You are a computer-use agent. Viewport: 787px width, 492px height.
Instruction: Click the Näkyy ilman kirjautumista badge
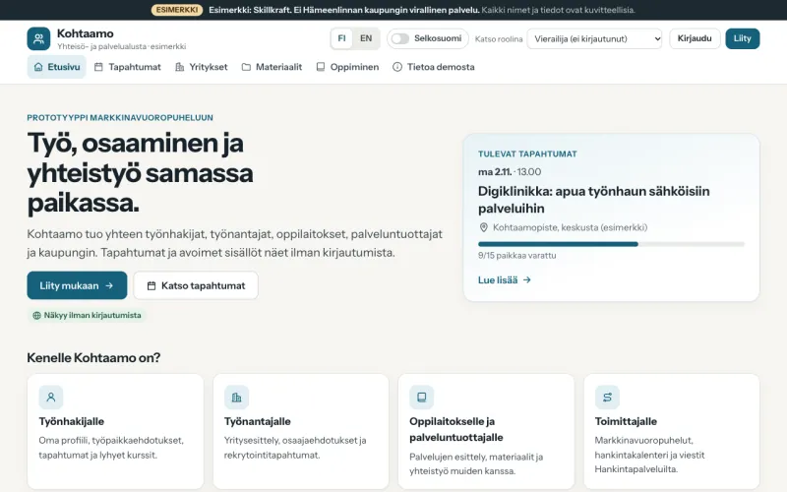pos(87,315)
